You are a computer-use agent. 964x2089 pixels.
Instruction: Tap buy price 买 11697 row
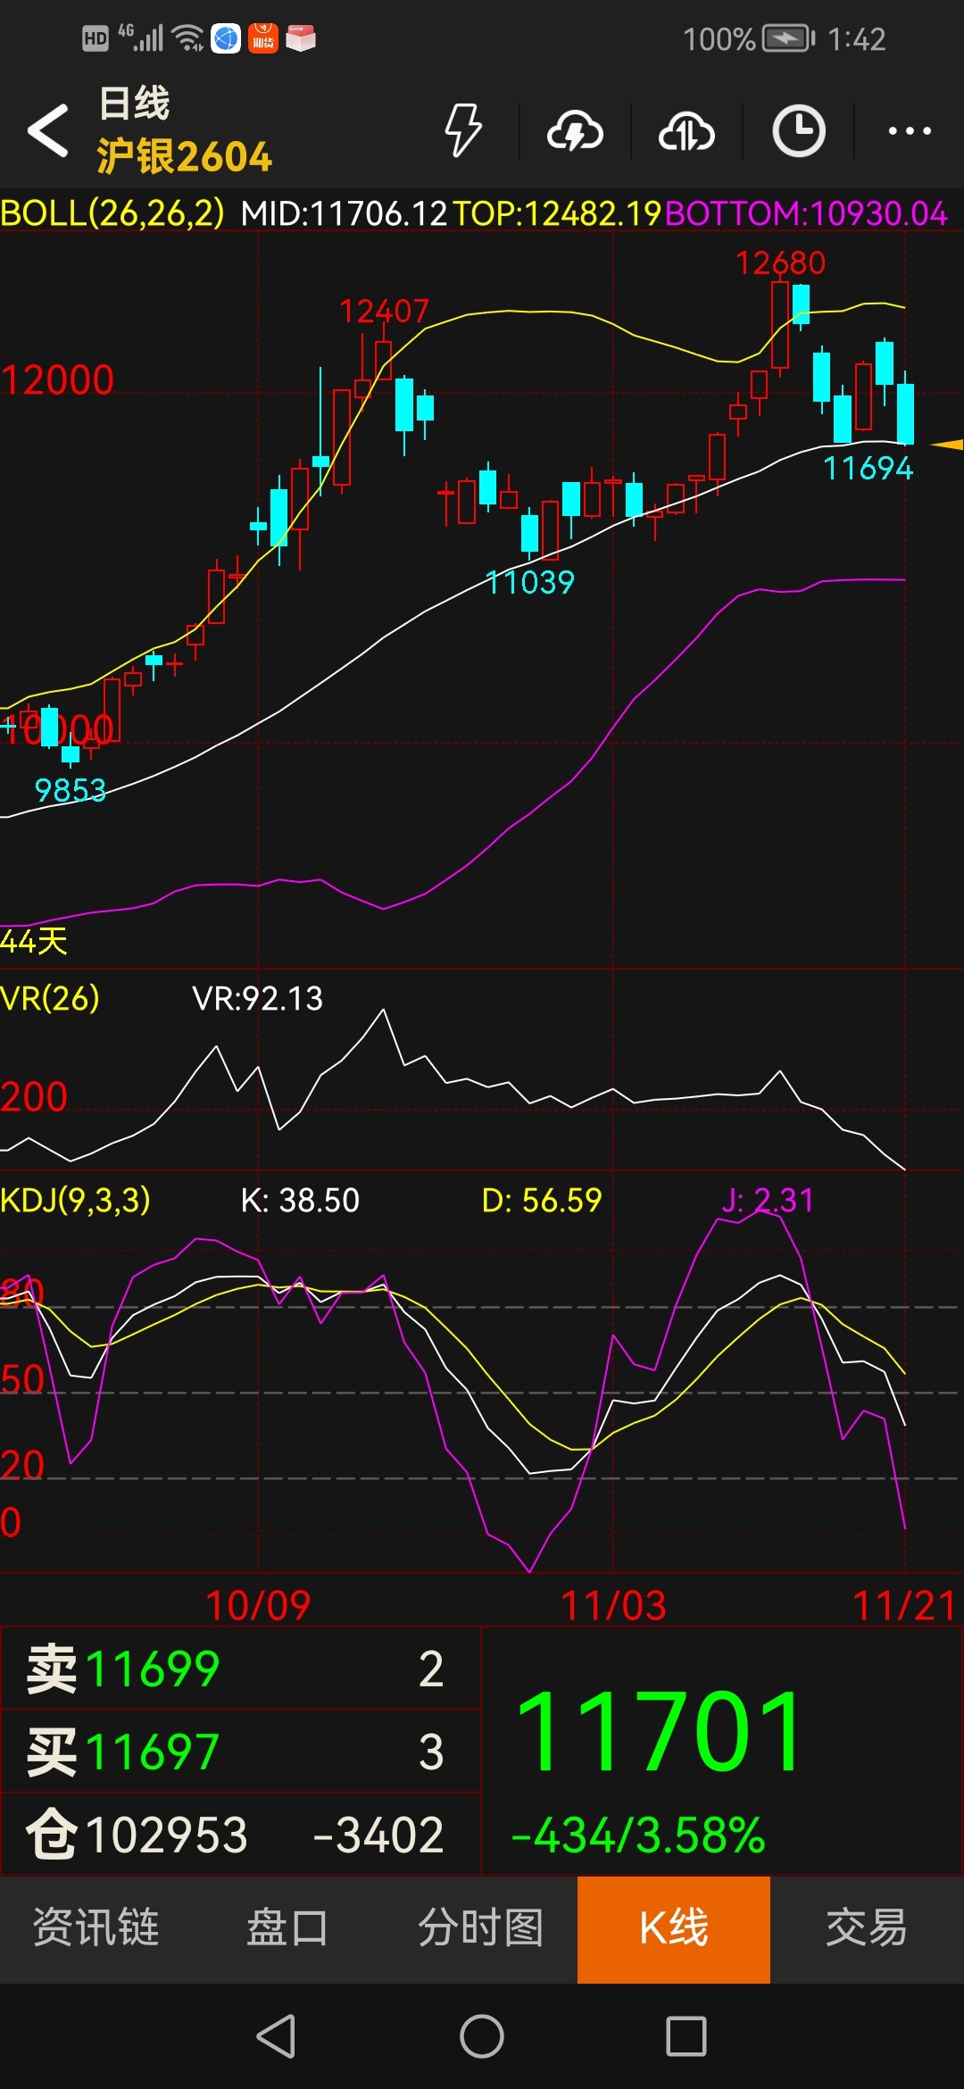(241, 1752)
